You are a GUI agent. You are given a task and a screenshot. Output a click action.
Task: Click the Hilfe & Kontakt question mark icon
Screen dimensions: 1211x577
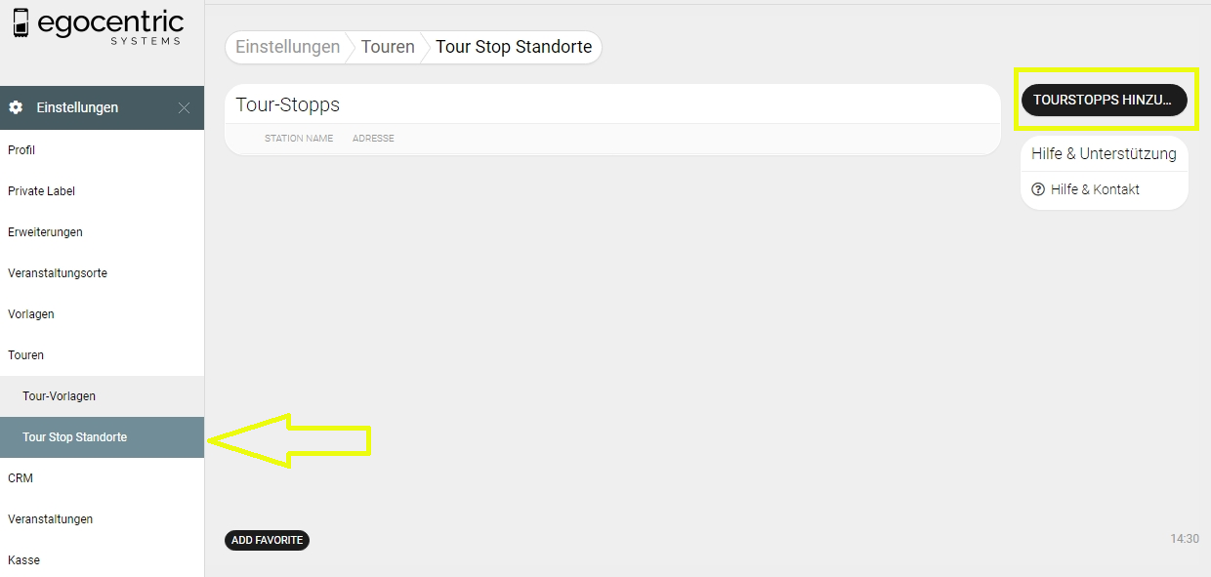[1038, 189]
